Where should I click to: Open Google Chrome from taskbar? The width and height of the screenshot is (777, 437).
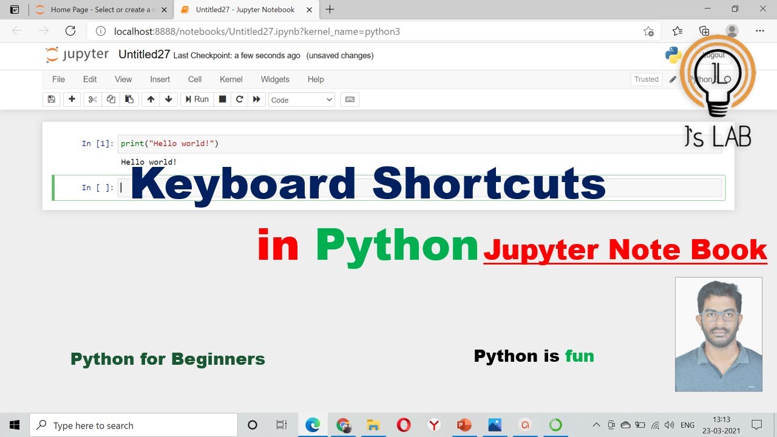pos(343,425)
